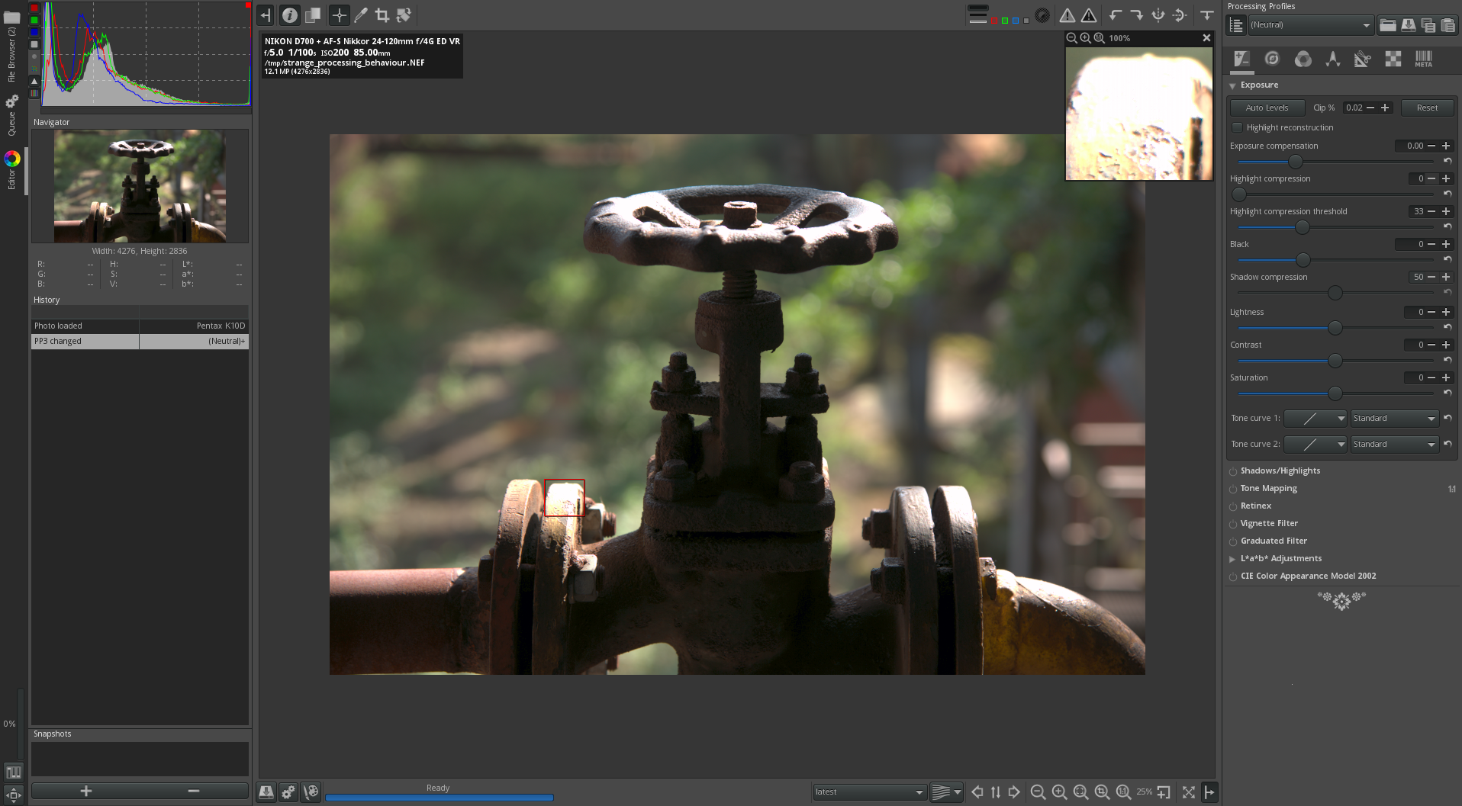This screenshot has width=1462, height=806.
Task: Switch to the Transform tab
Action: coord(1363,59)
